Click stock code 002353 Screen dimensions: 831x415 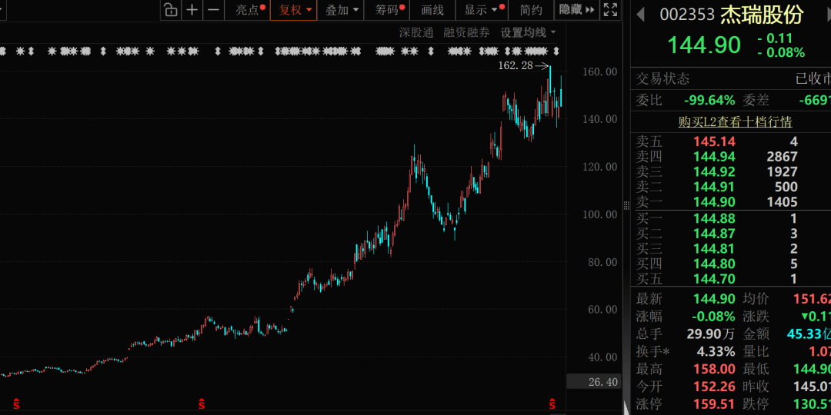687,15
